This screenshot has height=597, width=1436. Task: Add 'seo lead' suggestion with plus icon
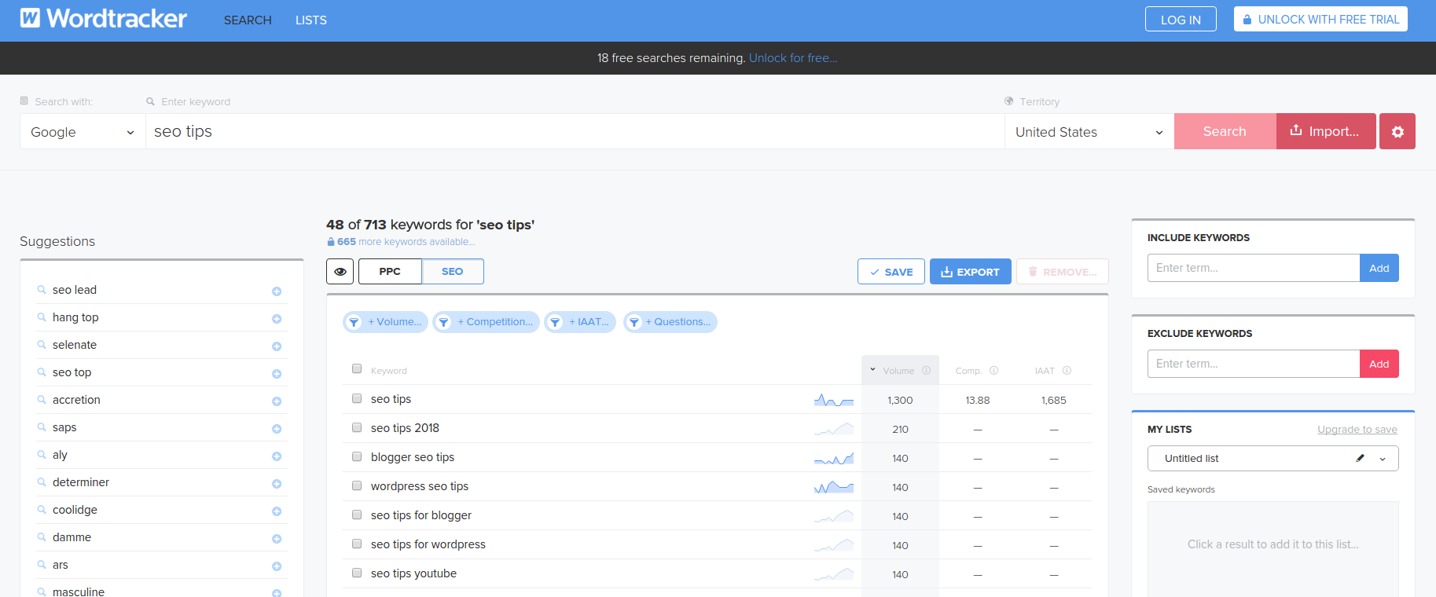click(x=277, y=291)
